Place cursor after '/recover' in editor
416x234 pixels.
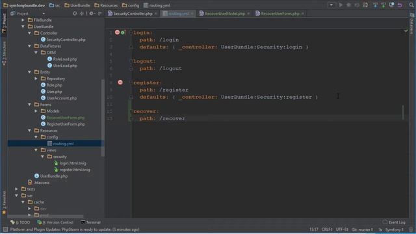click(x=185, y=118)
